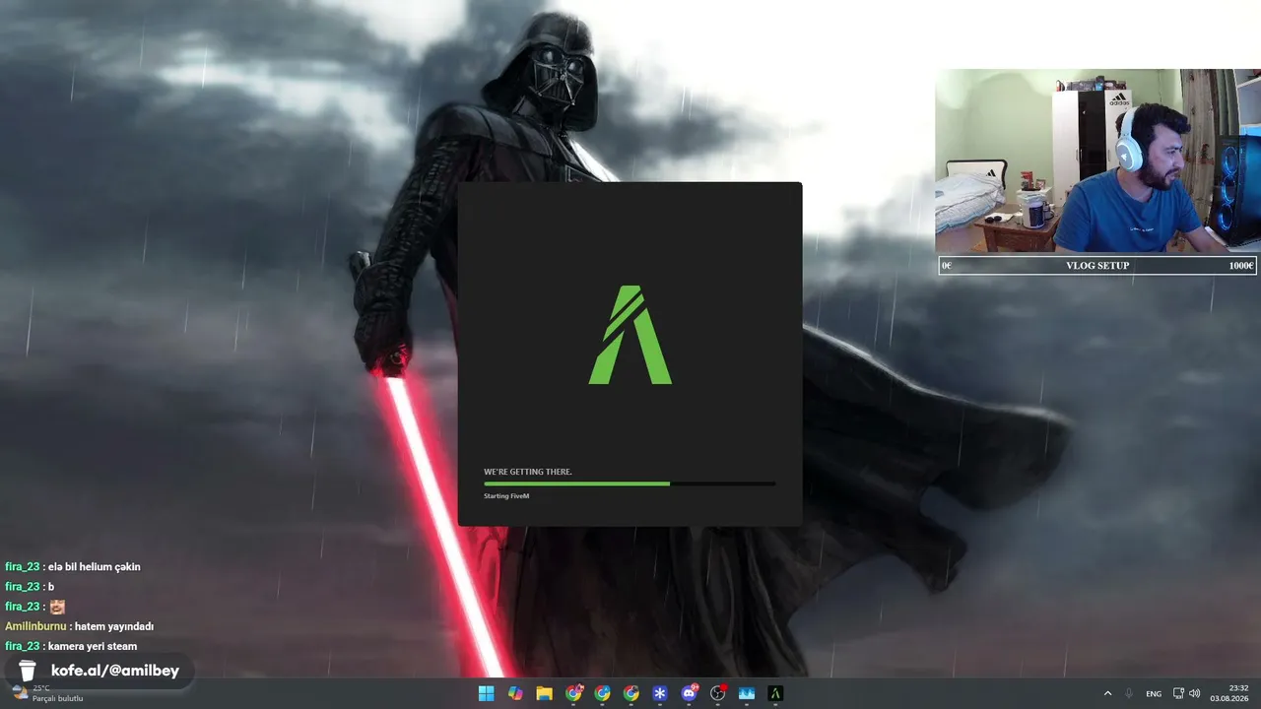
Task: Click the chat message "kamera yeri steam"
Action: coord(93,646)
